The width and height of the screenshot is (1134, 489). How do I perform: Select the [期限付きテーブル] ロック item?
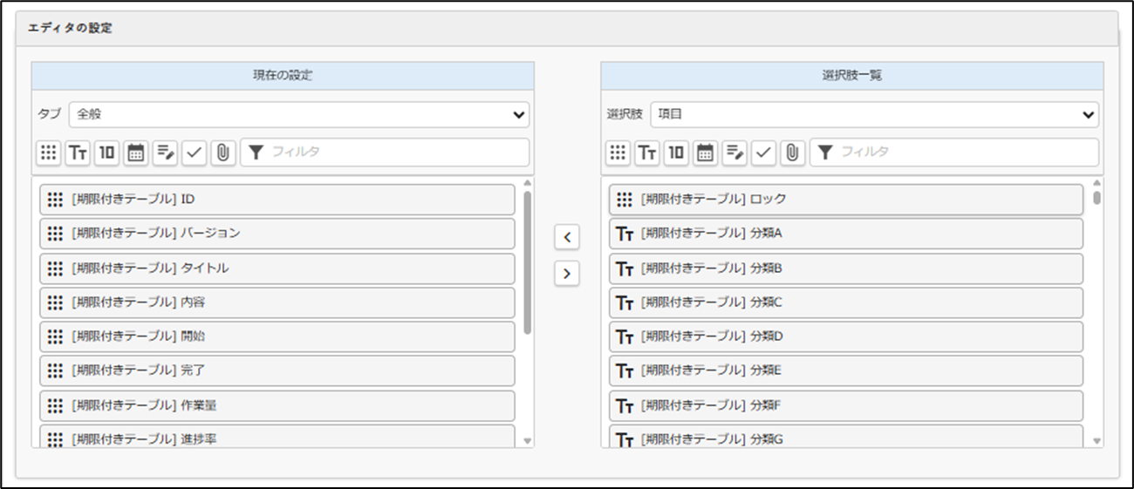tap(845, 200)
